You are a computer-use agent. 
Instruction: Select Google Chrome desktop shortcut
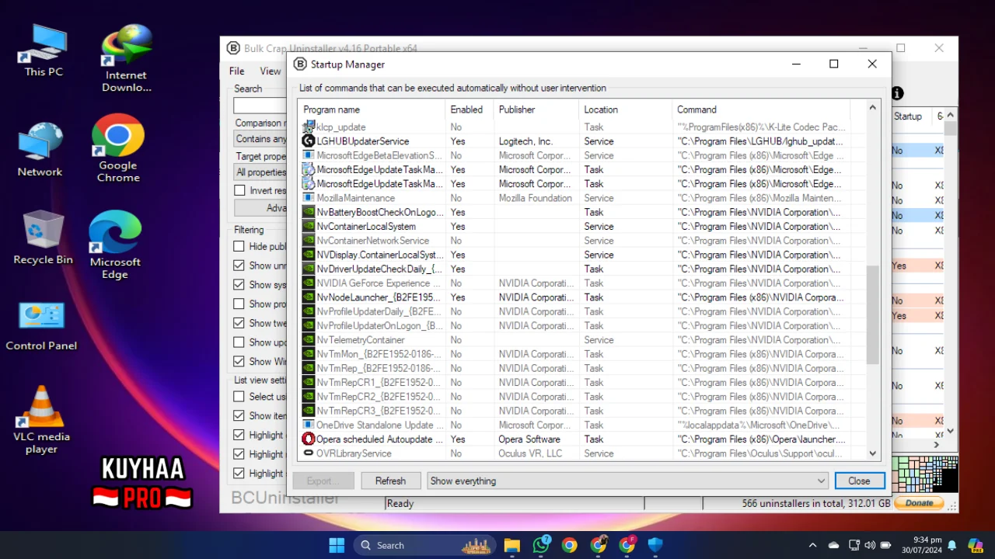[118, 148]
